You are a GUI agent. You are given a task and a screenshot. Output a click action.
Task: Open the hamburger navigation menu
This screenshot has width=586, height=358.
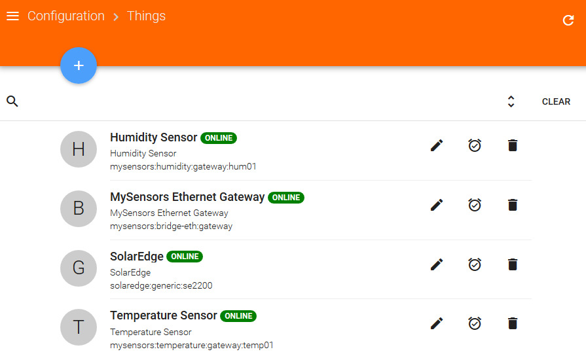pyautogui.click(x=12, y=16)
